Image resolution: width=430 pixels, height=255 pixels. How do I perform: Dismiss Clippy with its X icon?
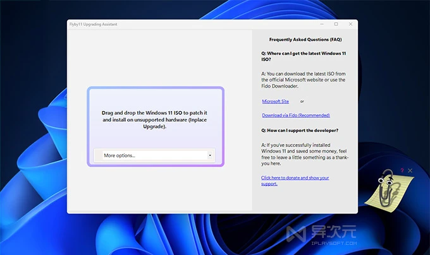tap(410, 170)
